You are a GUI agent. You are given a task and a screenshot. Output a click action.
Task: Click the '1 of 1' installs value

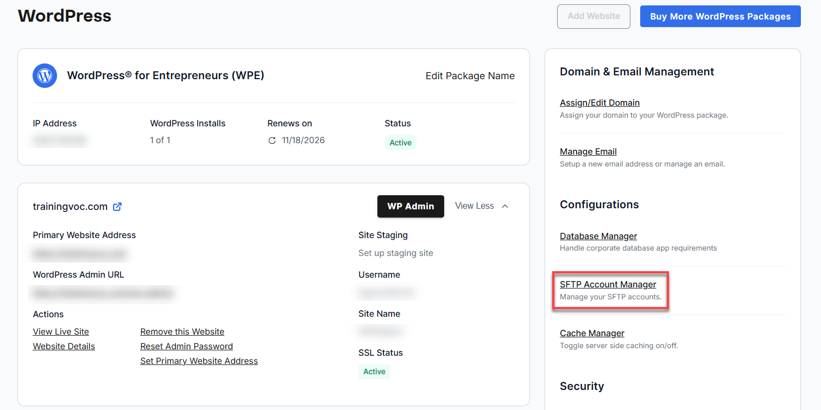coord(160,140)
